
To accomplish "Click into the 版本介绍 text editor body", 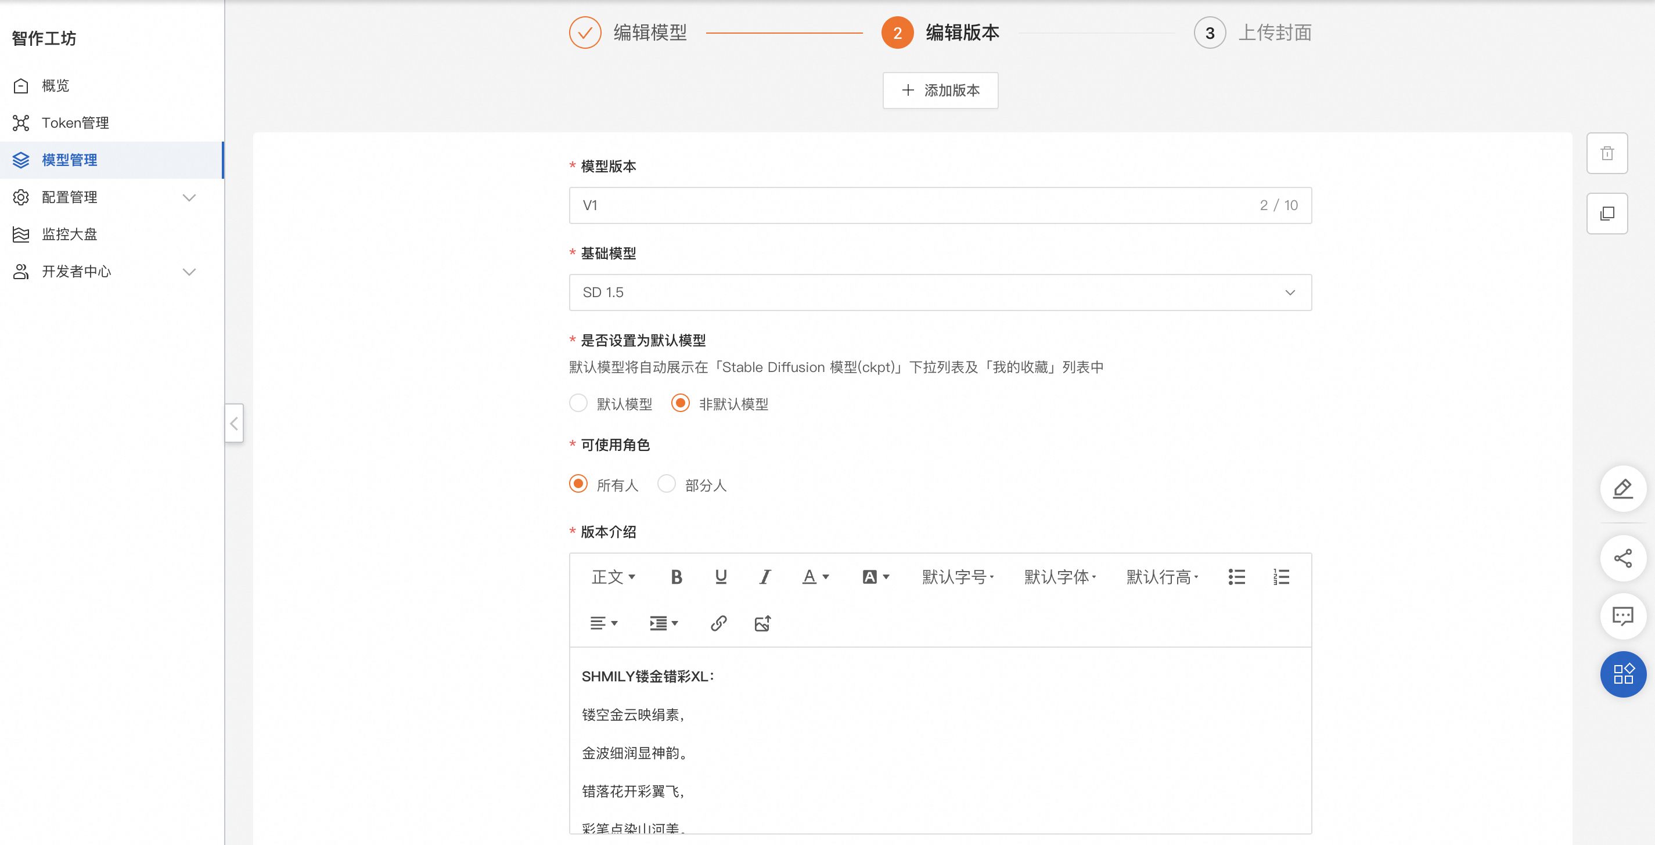I will [x=940, y=740].
